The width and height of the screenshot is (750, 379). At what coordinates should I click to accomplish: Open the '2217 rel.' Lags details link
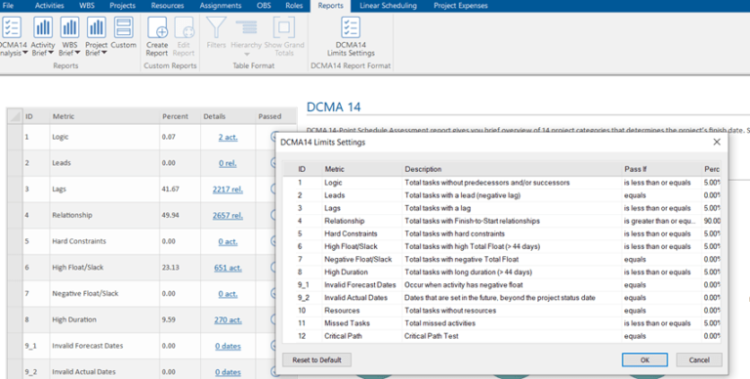[228, 189]
